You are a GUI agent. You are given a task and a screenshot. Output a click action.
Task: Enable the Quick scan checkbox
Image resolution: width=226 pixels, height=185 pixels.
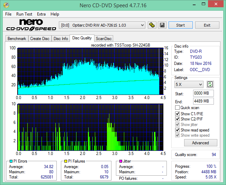click(177, 108)
